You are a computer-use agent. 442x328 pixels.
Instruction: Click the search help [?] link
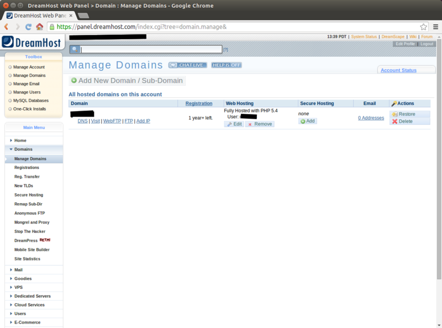225,50
